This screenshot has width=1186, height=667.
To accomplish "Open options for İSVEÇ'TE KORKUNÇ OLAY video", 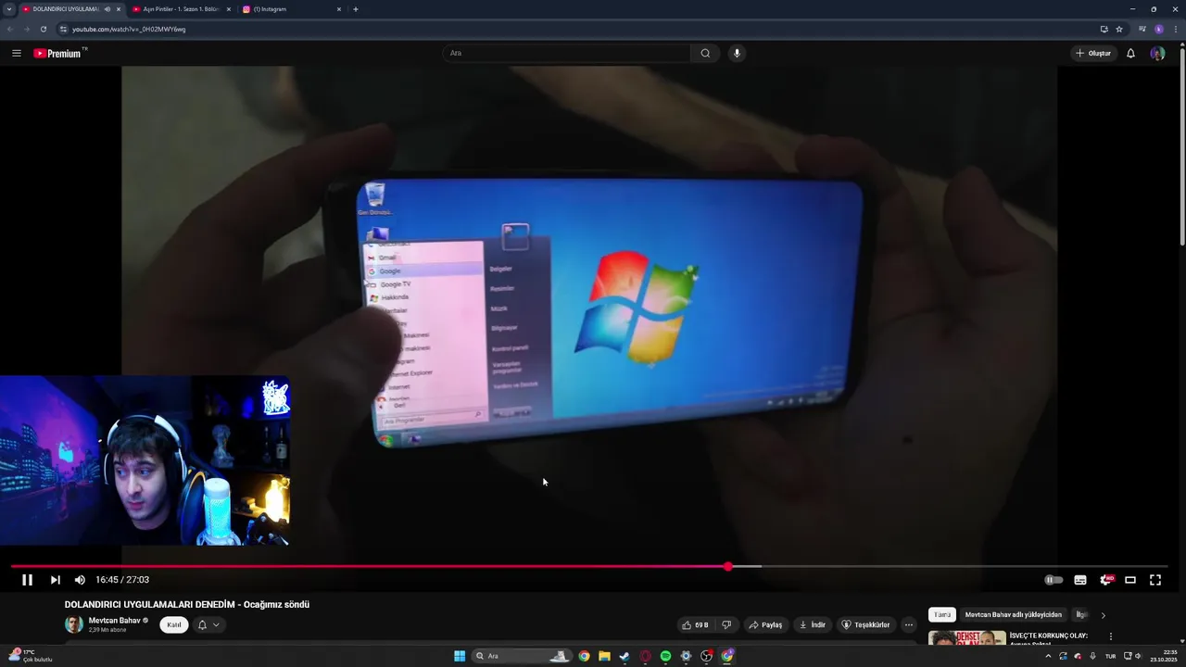I will click(x=1111, y=636).
